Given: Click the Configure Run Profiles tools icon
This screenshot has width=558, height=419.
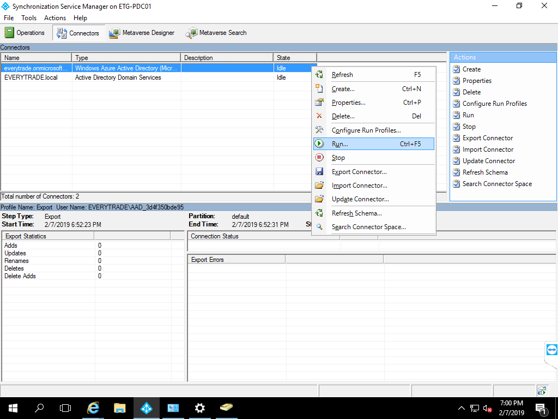Looking at the screenshot, I should (x=319, y=130).
